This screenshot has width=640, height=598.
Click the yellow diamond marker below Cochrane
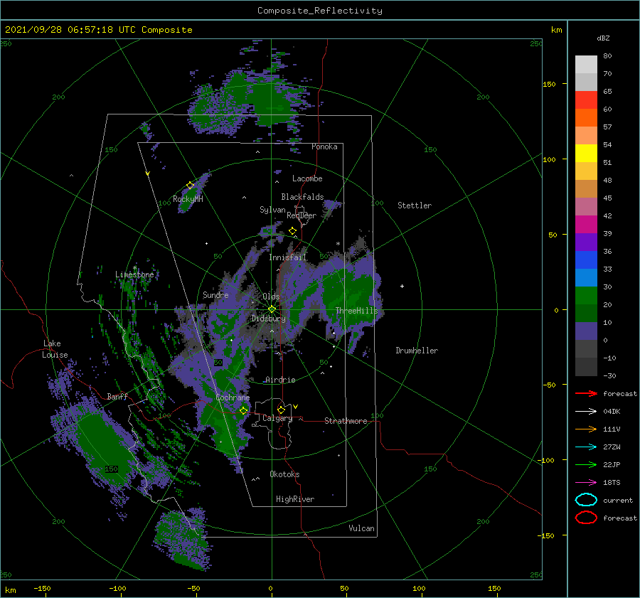[x=244, y=411]
